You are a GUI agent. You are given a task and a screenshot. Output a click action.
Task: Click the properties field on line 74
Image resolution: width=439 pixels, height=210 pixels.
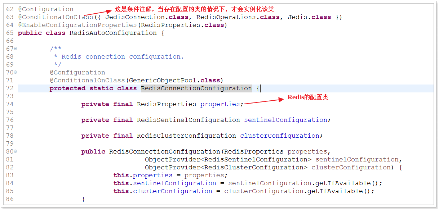pyautogui.click(x=220, y=104)
